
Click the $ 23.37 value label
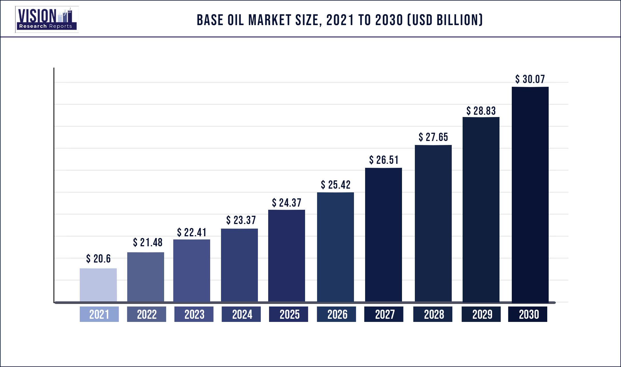pos(241,220)
